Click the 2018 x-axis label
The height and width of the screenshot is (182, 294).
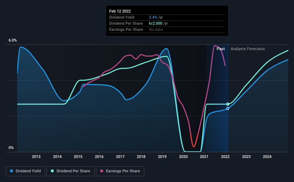(141, 157)
